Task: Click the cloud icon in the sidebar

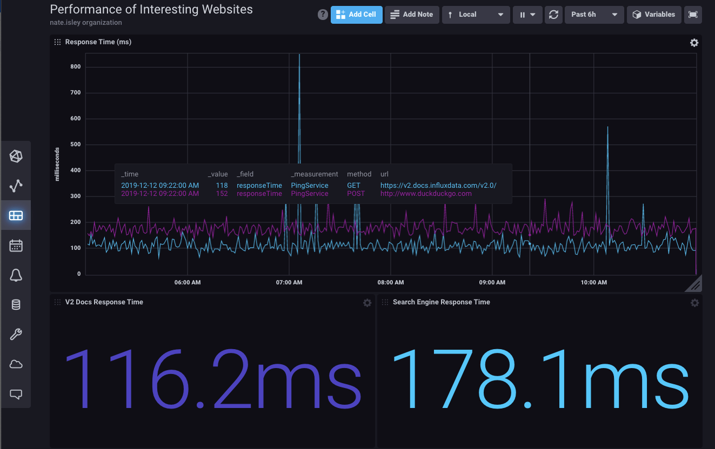Action: [x=16, y=364]
